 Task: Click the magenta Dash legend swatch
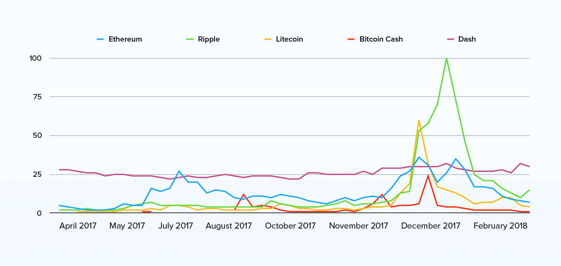[450, 39]
